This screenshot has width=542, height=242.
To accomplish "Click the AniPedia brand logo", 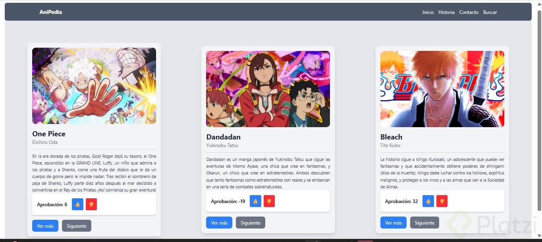I will (51, 12).
